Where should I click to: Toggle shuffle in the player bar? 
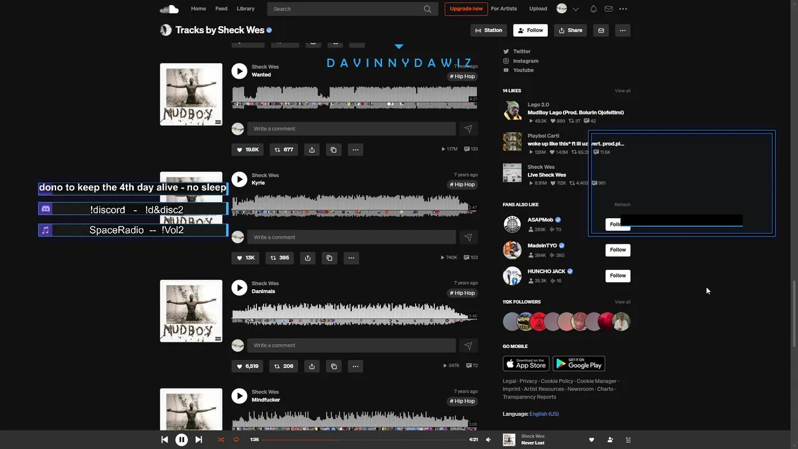tap(221, 440)
